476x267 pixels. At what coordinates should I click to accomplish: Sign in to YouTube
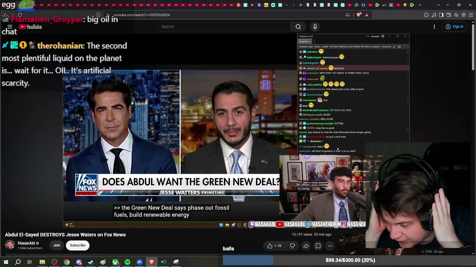(454, 27)
